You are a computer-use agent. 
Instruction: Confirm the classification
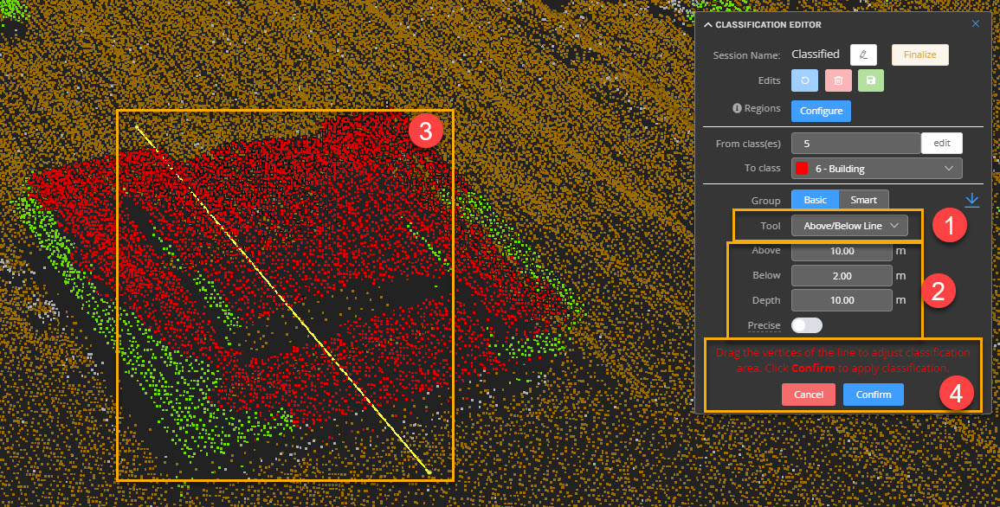pos(873,394)
